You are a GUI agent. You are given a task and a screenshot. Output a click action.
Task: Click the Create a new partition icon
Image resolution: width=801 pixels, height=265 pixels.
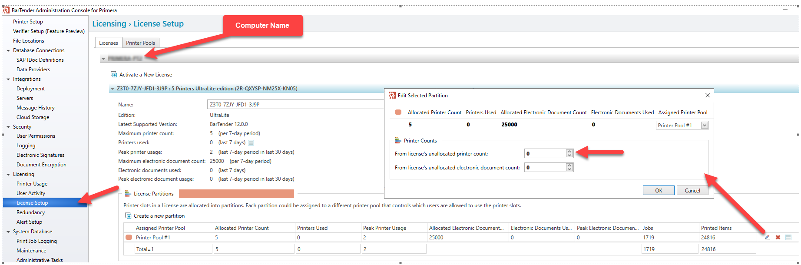128,216
